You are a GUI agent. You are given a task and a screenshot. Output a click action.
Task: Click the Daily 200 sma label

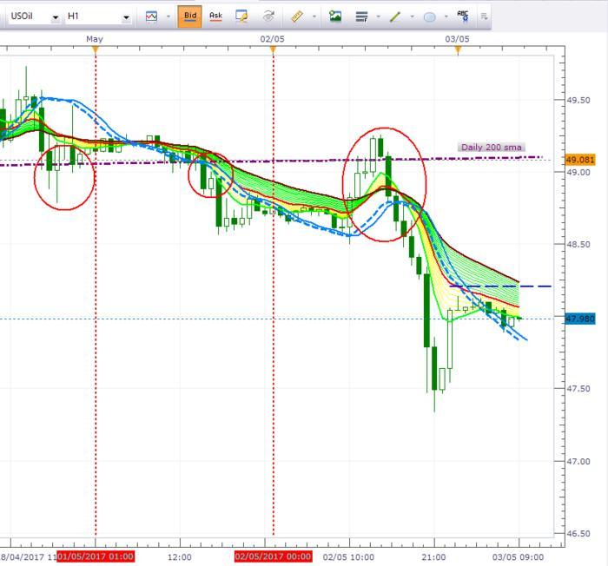click(492, 148)
